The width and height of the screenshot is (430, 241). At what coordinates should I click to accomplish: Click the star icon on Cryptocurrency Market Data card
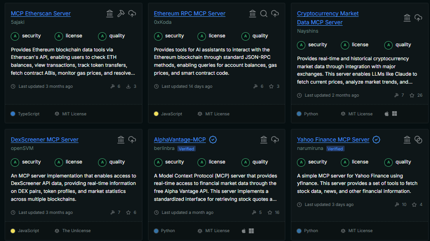pyautogui.click(x=412, y=95)
